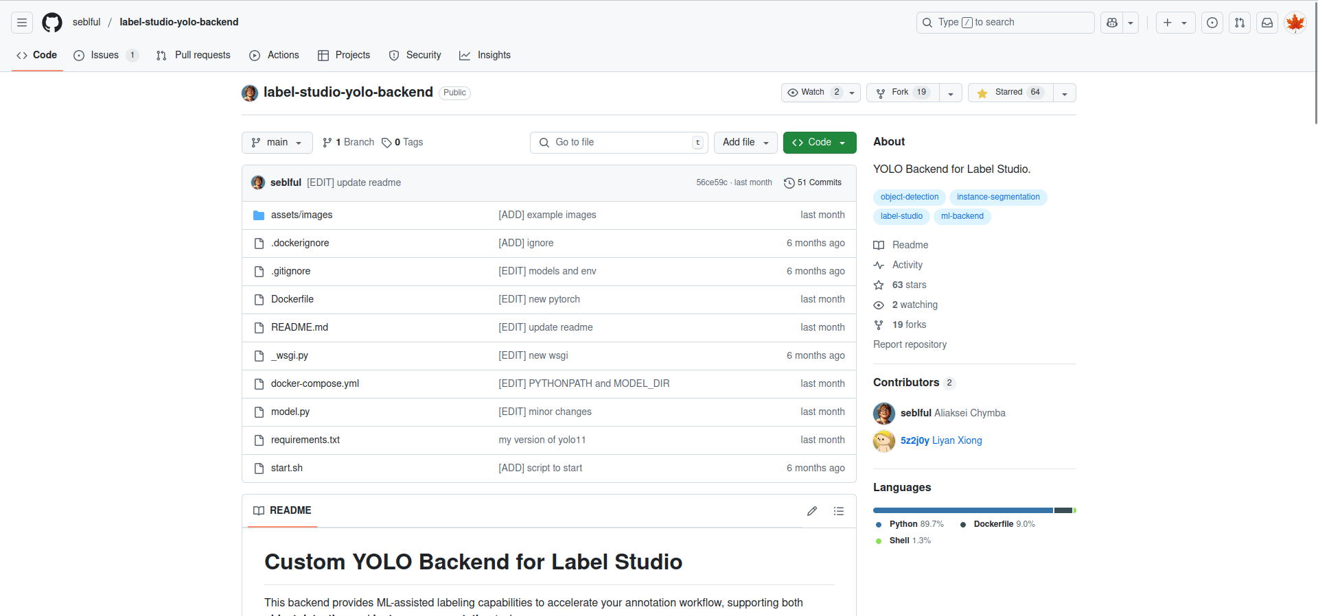1318x616 pixels.
Task: Open the GitHub homepage logo
Action: coord(52,23)
